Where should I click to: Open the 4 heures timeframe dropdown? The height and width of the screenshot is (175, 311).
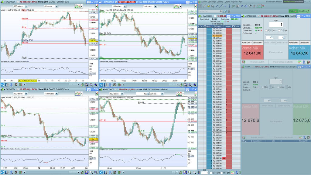pyautogui.click(x=56, y=6)
